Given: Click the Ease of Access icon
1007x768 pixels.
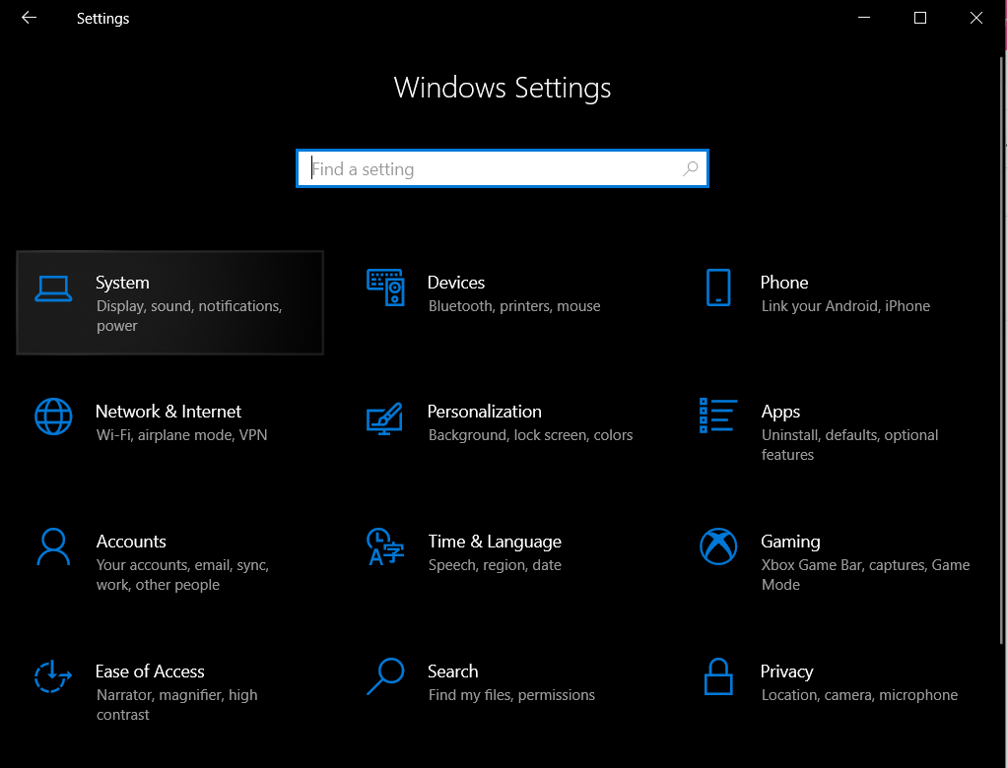Looking at the screenshot, I should coord(52,676).
